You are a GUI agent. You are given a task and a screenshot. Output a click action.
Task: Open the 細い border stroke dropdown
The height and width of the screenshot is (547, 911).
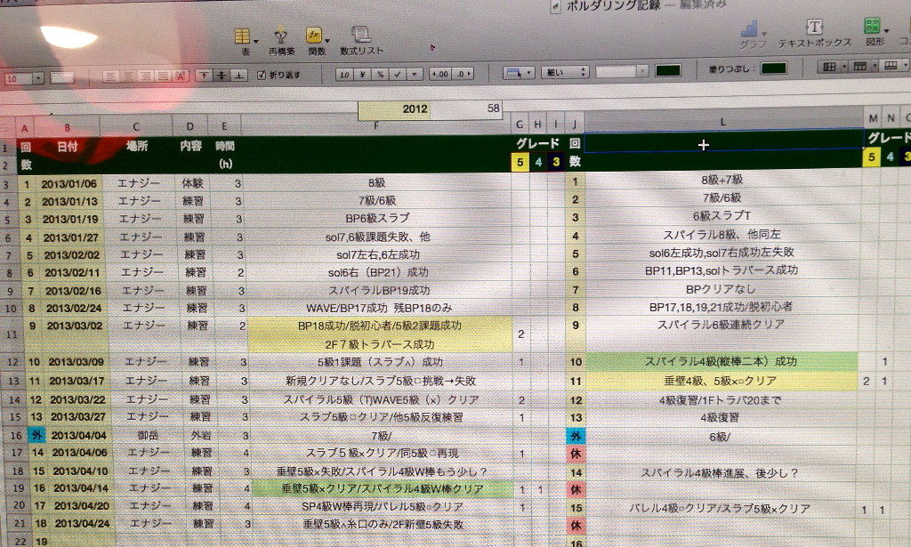coord(564,72)
